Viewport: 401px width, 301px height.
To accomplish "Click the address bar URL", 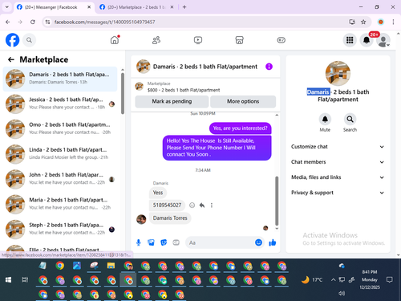I will click(x=104, y=22).
